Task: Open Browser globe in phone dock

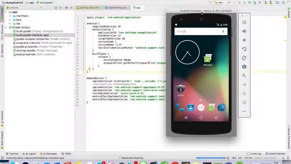Action: [221, 108]
